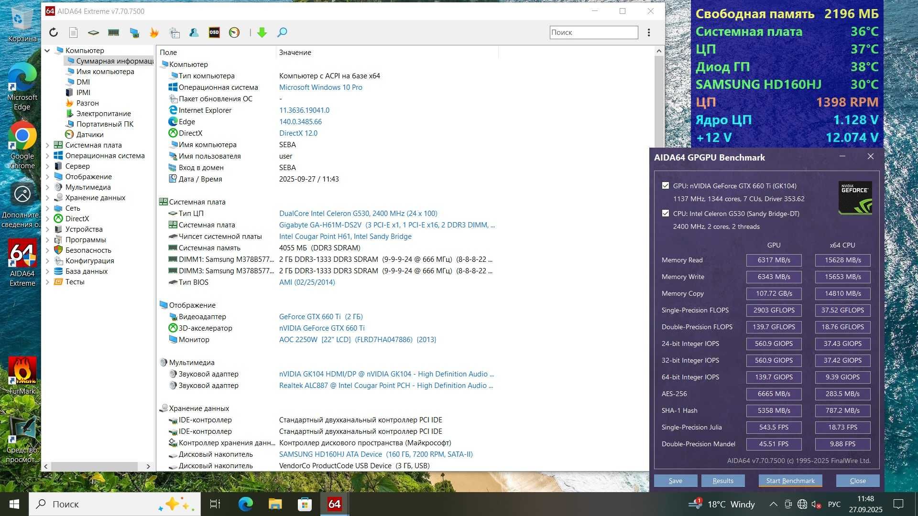Select Имя компьютера tree item
918x516 pixels.
coord(105,71)
